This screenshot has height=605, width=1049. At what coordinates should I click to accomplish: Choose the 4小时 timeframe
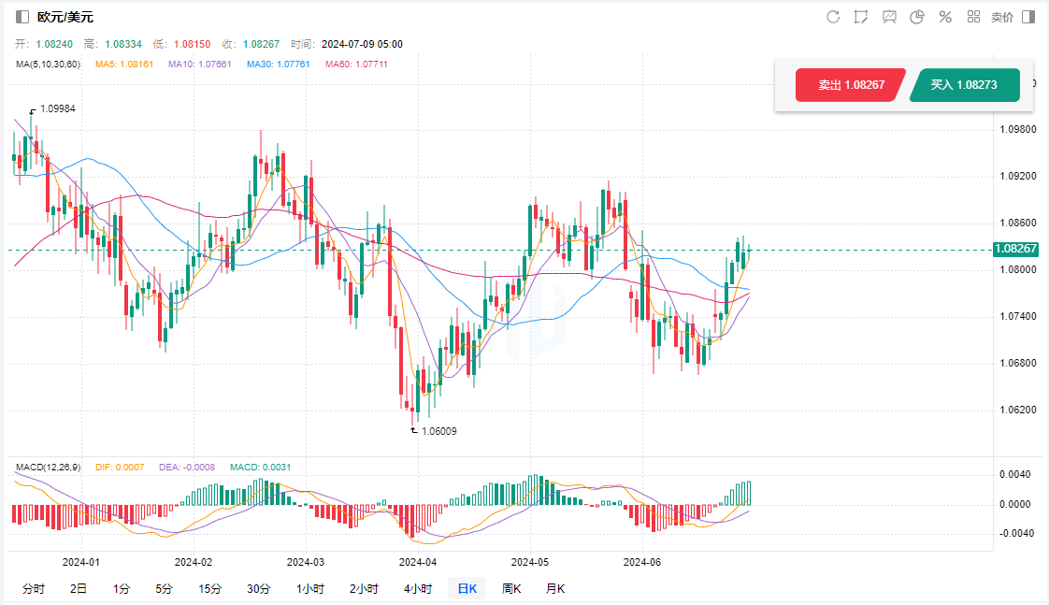(x=418, y=588)
